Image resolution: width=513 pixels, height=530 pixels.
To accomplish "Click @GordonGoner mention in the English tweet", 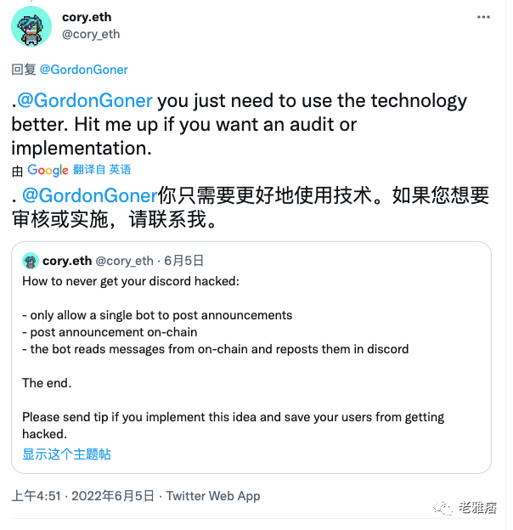I will coord(85,101).
